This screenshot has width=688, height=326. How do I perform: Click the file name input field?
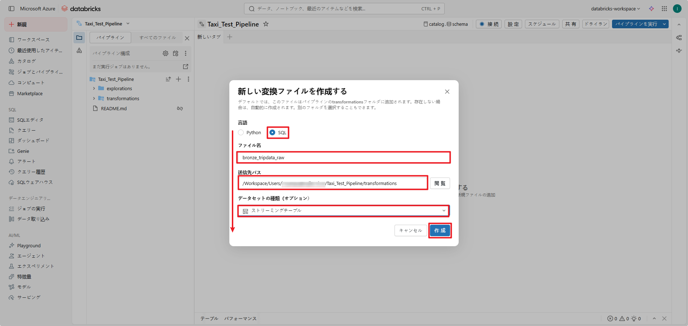343,157
